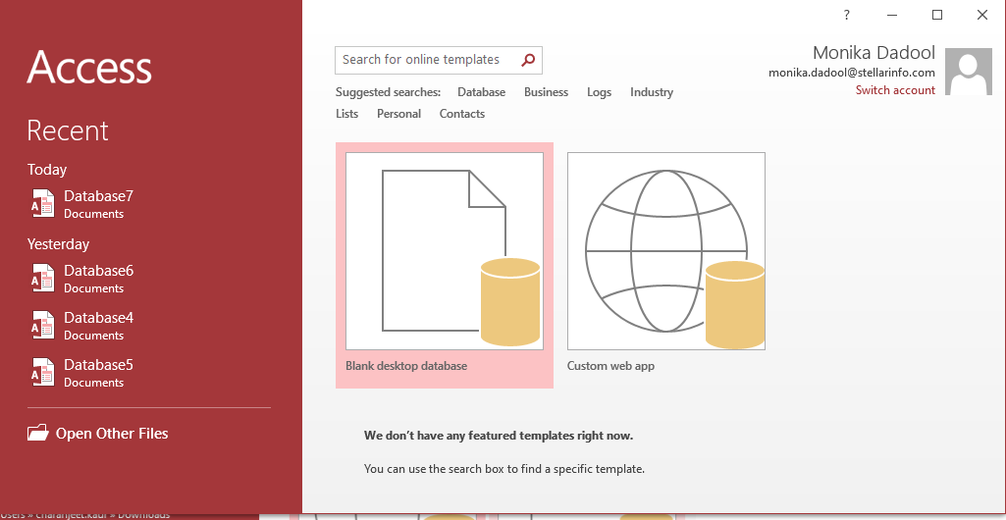Click the monika.dadool@stellarinfo.com email text

[852, 73]
